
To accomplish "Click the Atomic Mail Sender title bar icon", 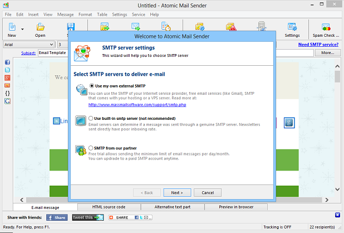I will pyautogui.click(x=6, y=5).
